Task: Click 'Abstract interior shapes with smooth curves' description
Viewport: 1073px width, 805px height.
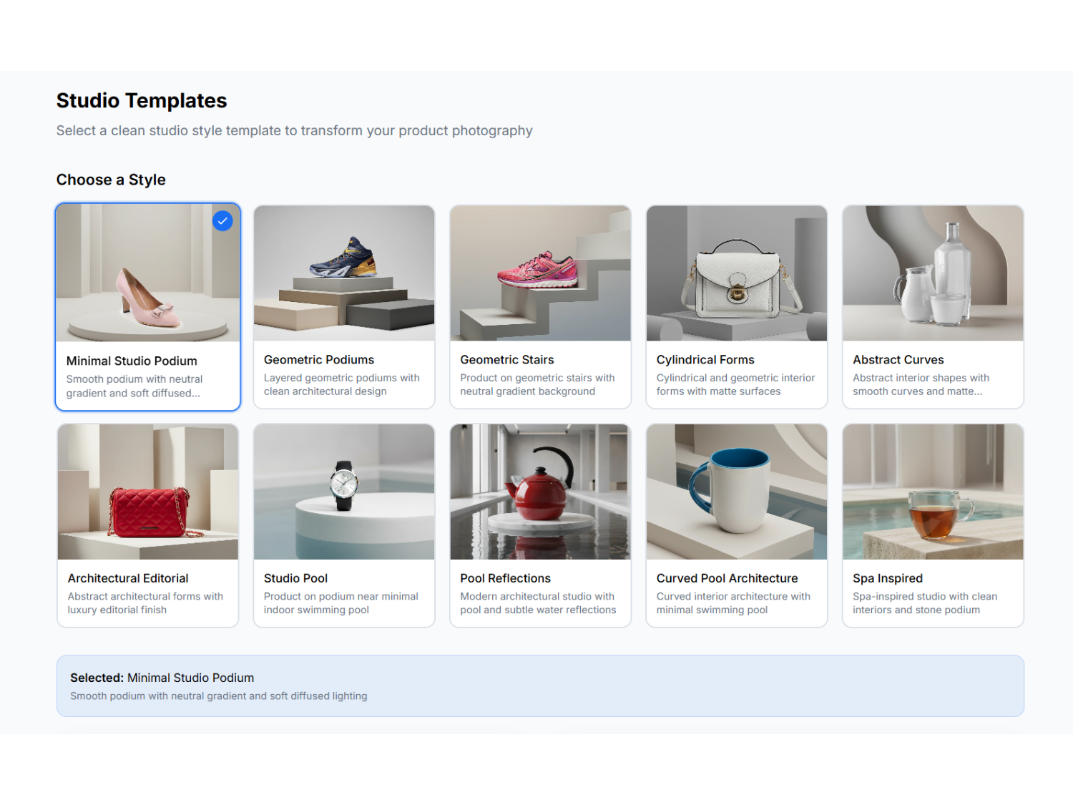Action: click(921, 384)
